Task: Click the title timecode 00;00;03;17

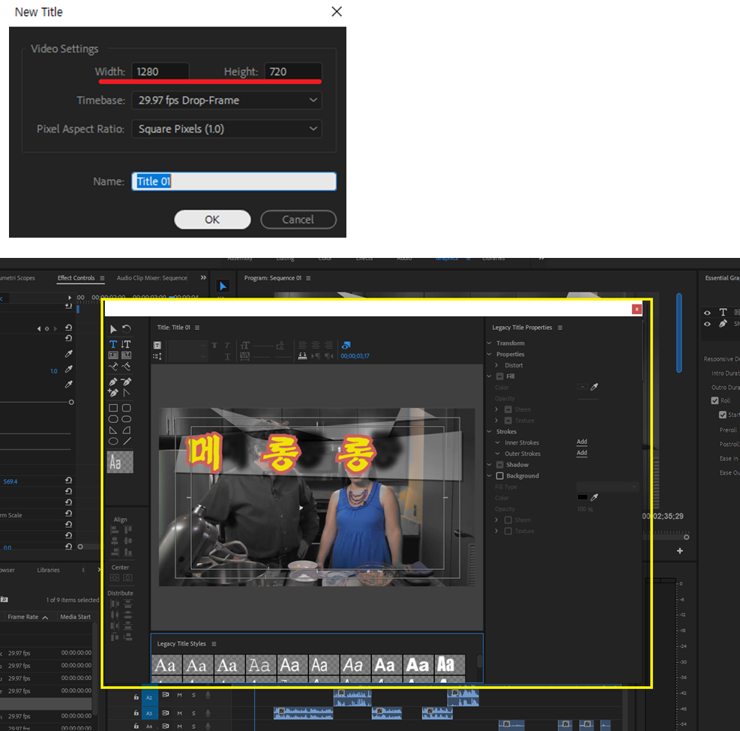Action: tap(355, 356)
